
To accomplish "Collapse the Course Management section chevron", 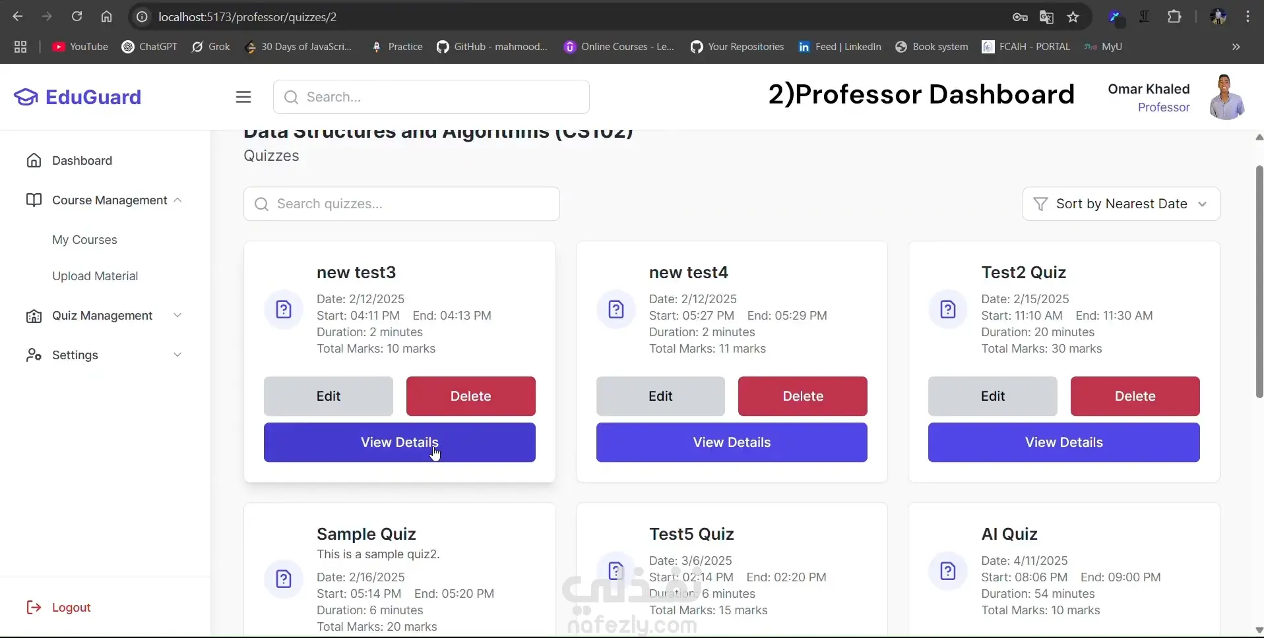I will (x=177, y=200).
